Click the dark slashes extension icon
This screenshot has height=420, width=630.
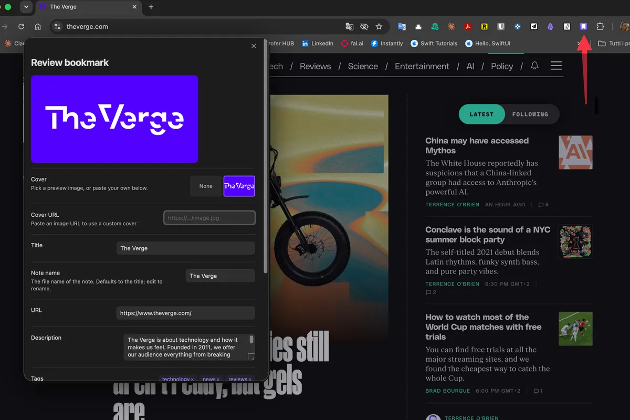pyautogui.click(x=567, y=26)
